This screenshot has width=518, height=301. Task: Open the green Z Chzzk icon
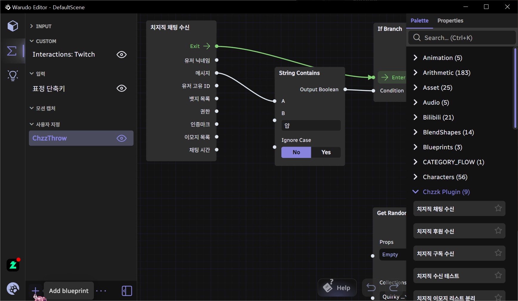tap(13, 265)
